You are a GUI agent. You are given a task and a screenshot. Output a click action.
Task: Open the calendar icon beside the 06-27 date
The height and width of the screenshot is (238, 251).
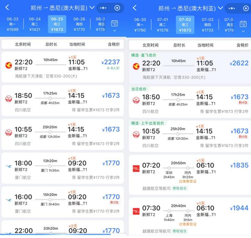tap(115, 24)
